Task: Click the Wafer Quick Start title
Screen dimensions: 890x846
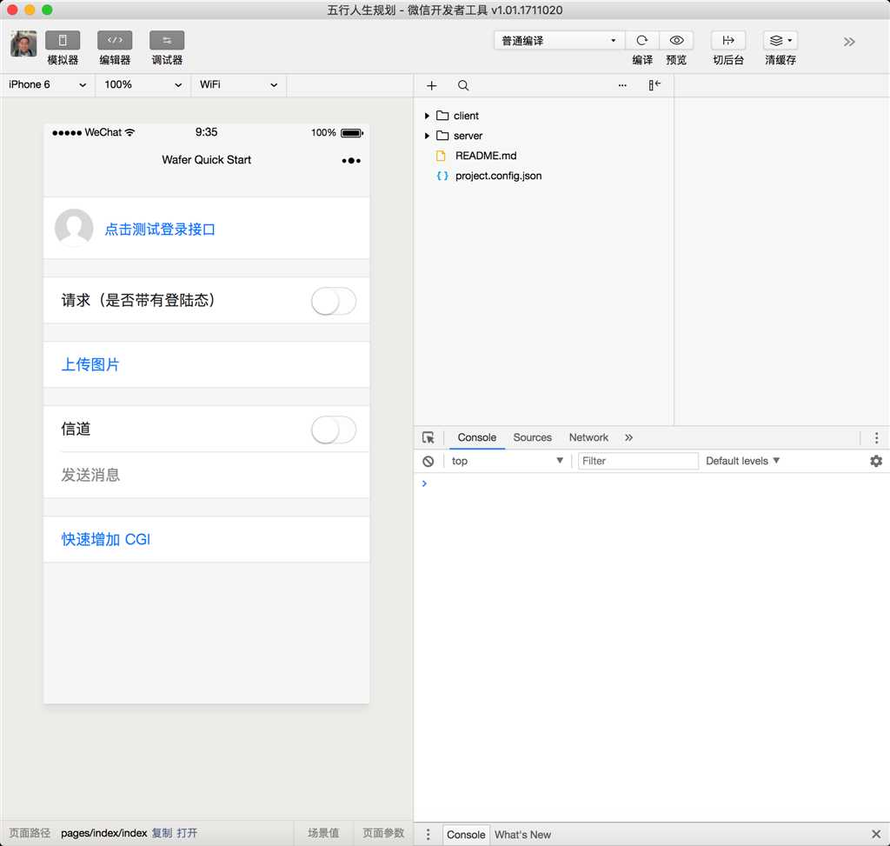Action: [x=206, y=160]
